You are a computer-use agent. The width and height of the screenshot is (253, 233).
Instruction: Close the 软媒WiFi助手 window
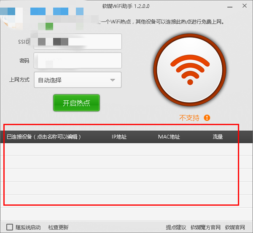[245, 6]
